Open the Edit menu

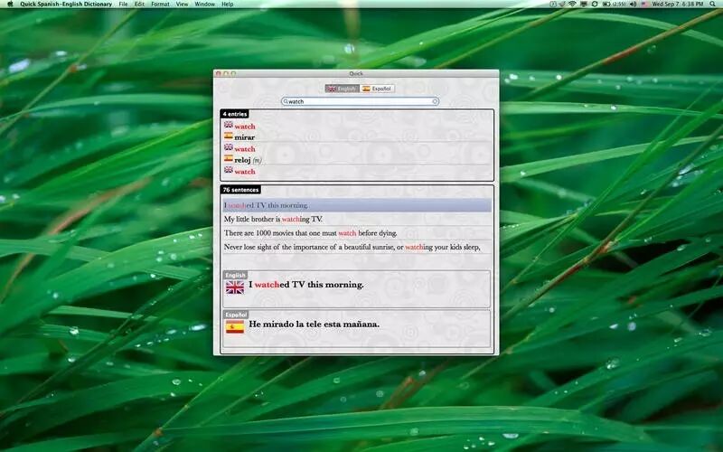coord(139,5)
